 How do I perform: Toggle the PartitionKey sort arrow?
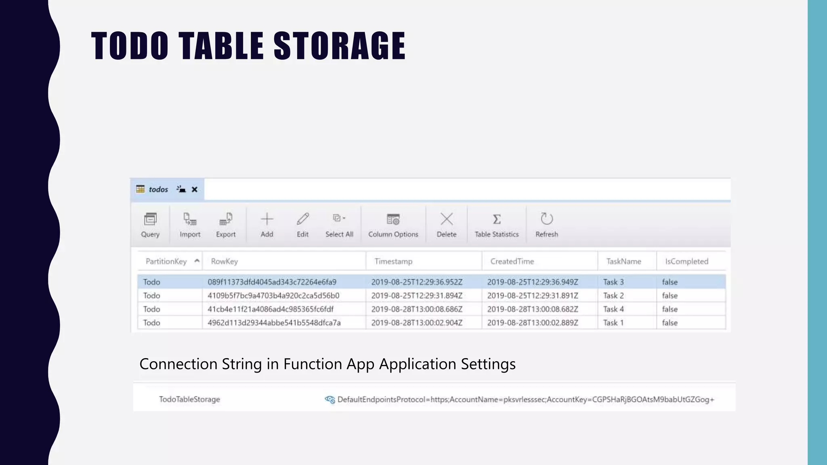pyautogui.click(x=197, y=261)
